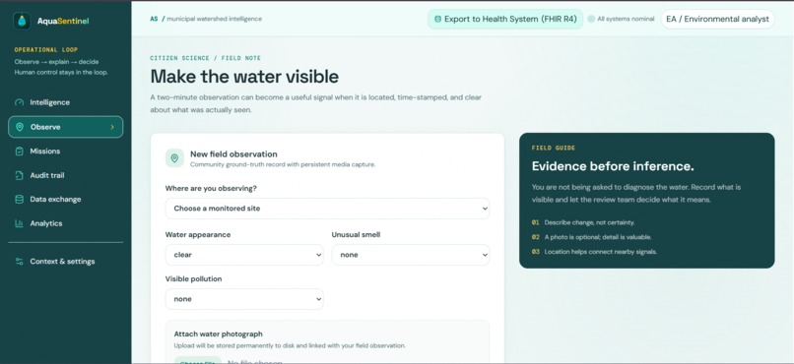Click the 'Attach water photograph' label
Screen dimensions: 794x364
click(x=219, y=334)
